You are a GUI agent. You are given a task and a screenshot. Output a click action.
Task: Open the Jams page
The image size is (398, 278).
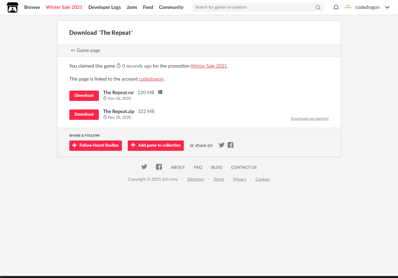[x=132, y=7]
